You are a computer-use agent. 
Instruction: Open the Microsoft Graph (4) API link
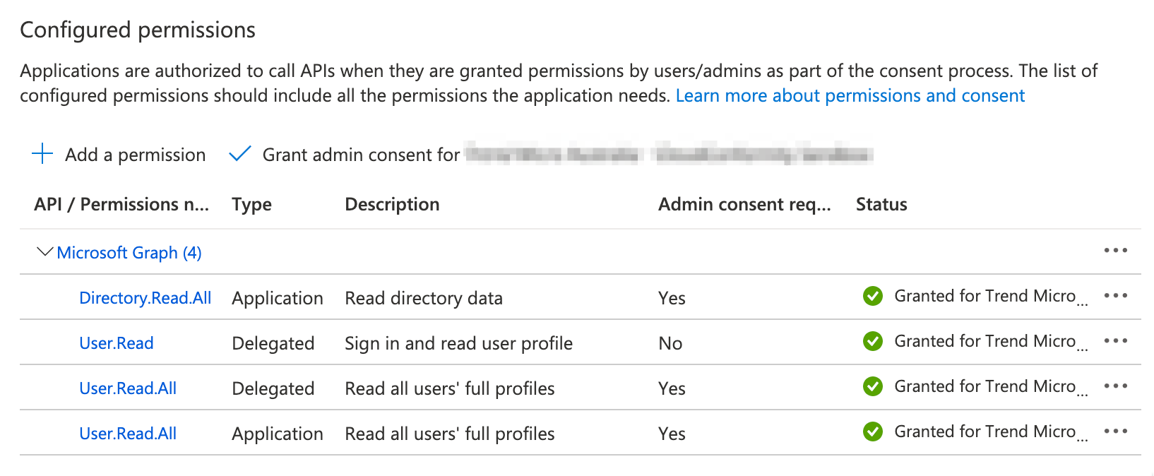pyautogui.click(x=129, y=253)
